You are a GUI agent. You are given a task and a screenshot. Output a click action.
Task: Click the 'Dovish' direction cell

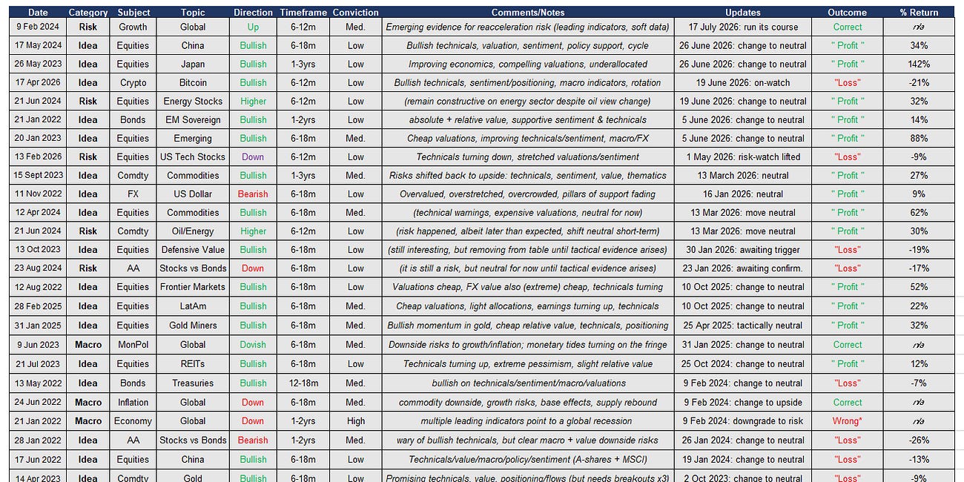(253, 344)
